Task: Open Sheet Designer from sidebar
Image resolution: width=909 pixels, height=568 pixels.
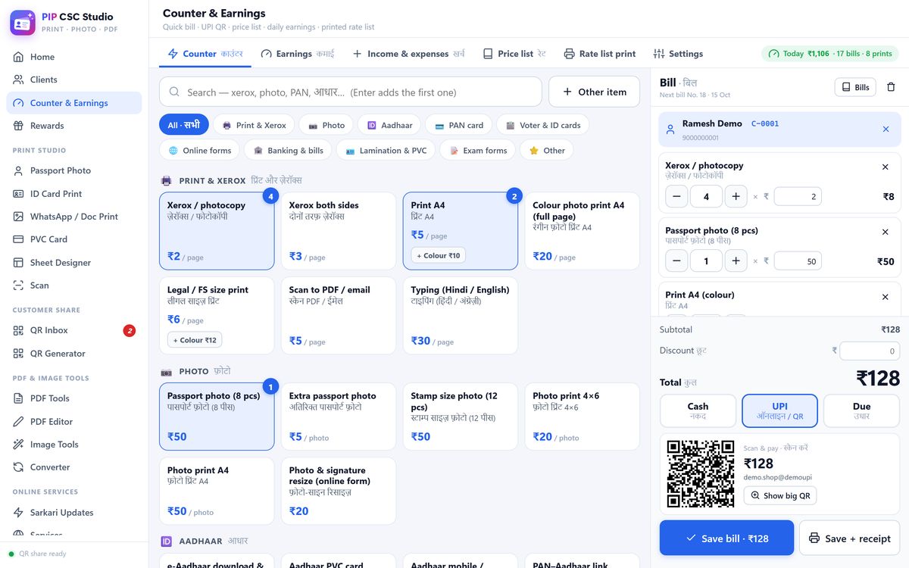Action: (74, 263)
